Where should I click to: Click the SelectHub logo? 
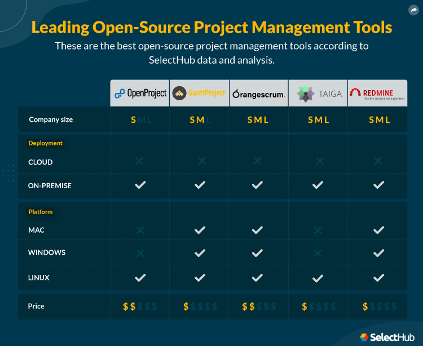(387, 337)
